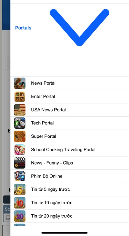This screenshot has height=236, width=129.
Task: Tap the News Portal woman-with-phone icon
Action: tap(20, 83)
